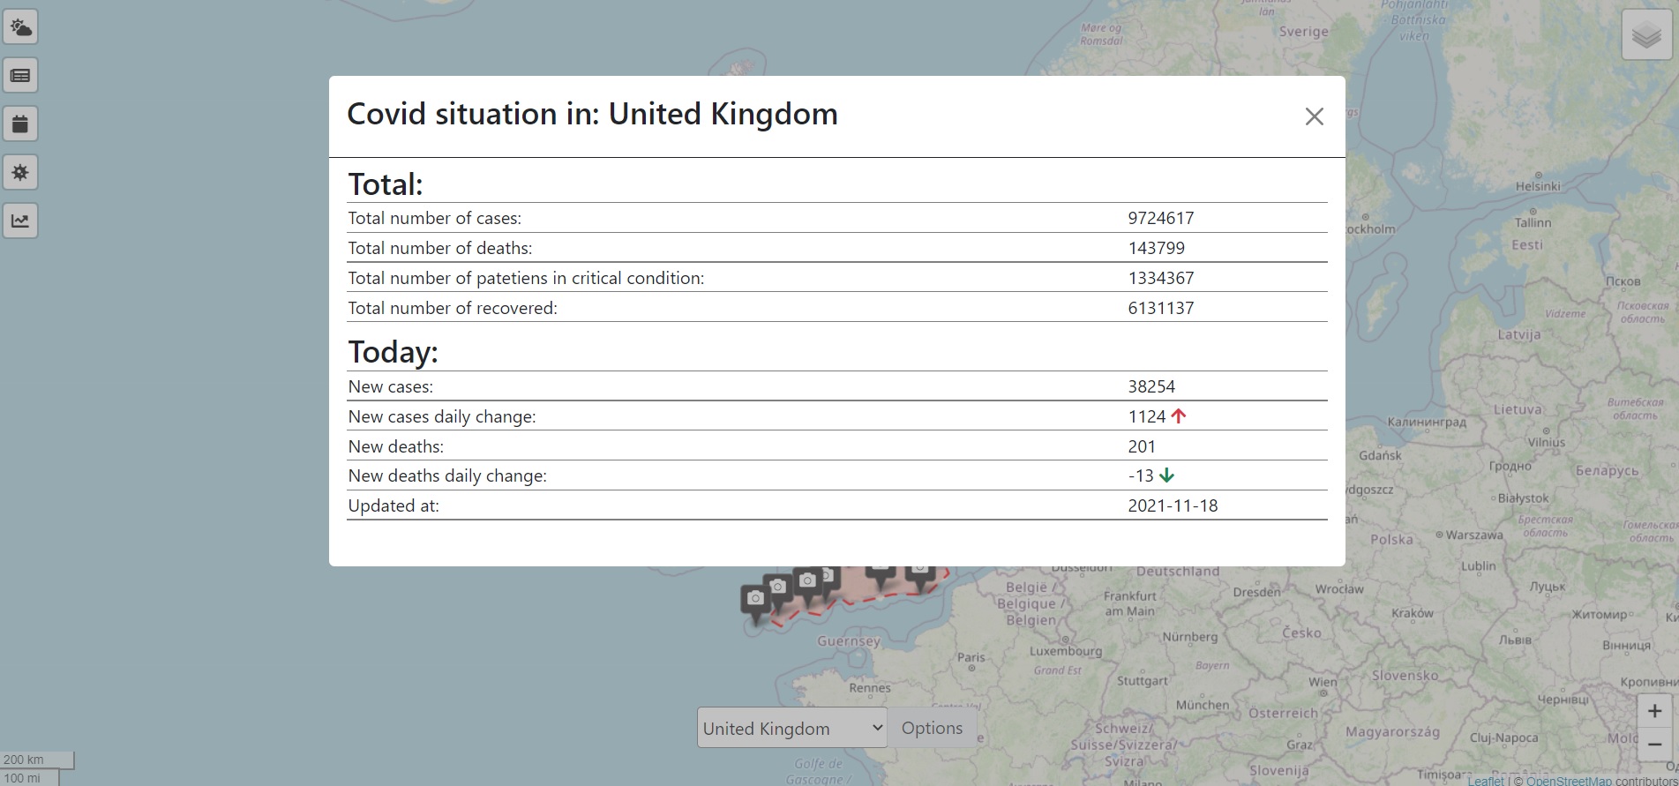
Task: Select the recovered value 6131137
Action: coord(1160,308)
